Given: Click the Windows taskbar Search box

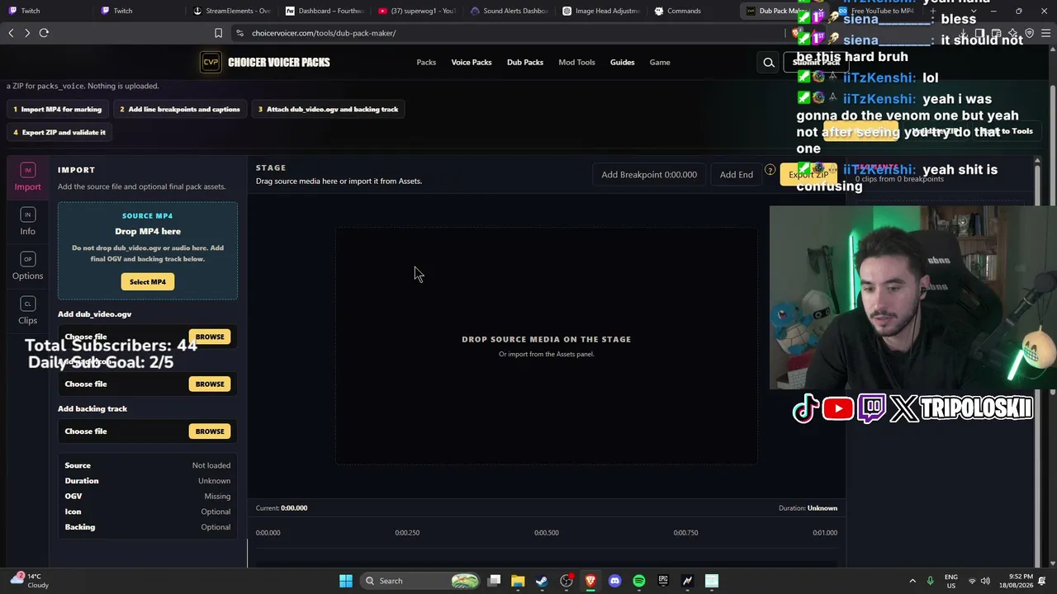Looking at the screenshot, I should coord(421,581).
